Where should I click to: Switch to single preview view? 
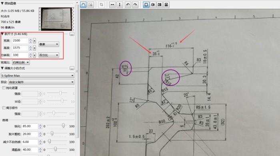tap(146, 5)
